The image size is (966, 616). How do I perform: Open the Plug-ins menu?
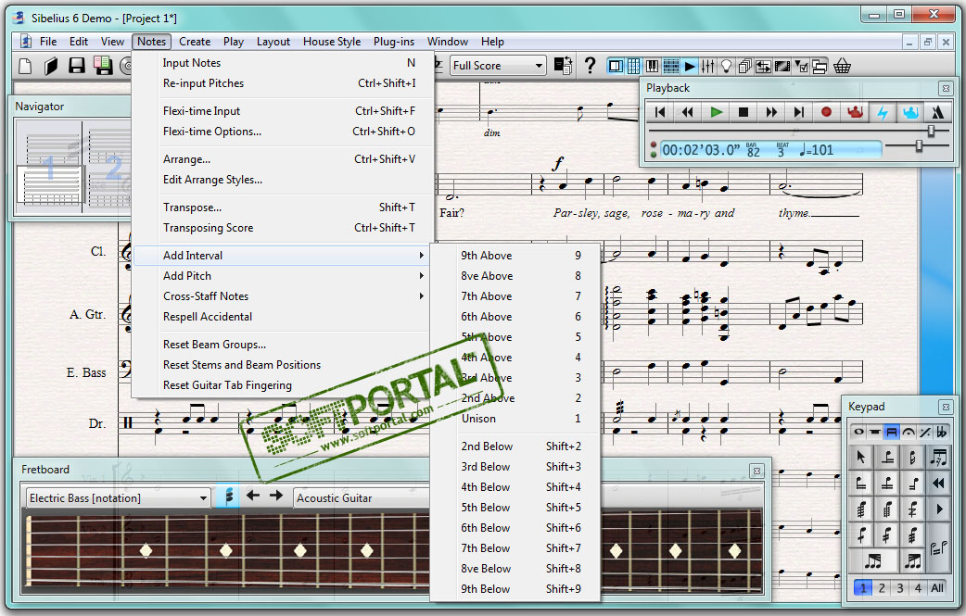(394, 42)
